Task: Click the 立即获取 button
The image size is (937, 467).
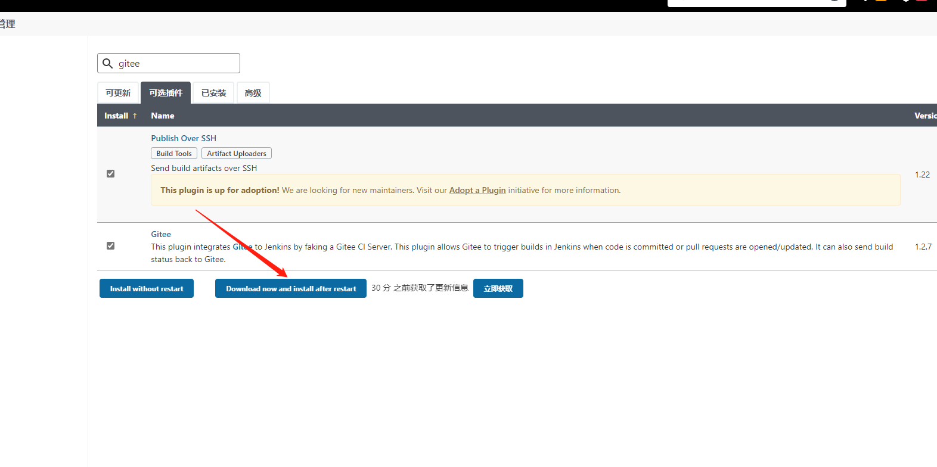Action: (x=498, y=288)
